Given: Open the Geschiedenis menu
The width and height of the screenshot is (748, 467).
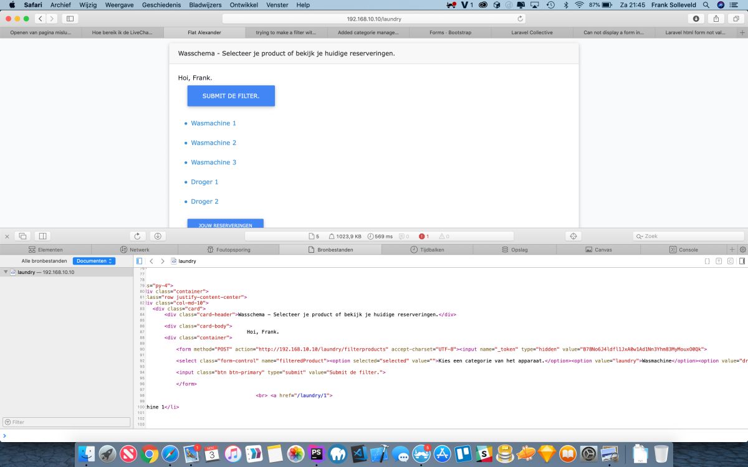Looking at the screenshot, I should pyautogui.click(x=162, y=4).
